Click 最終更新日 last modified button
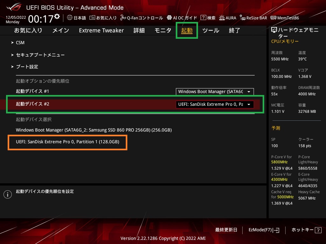The width and height of the screenshot is (326, 244). [226, 230]
